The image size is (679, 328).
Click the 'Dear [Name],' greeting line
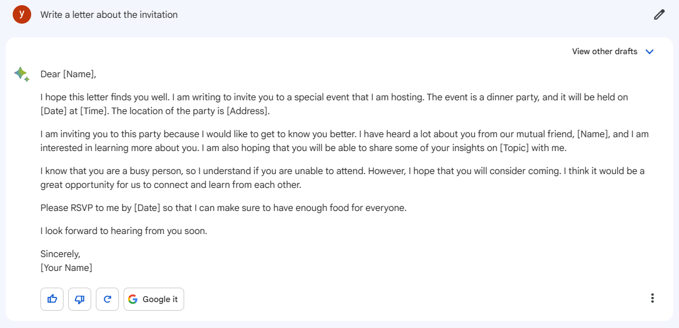coord(68,74)
